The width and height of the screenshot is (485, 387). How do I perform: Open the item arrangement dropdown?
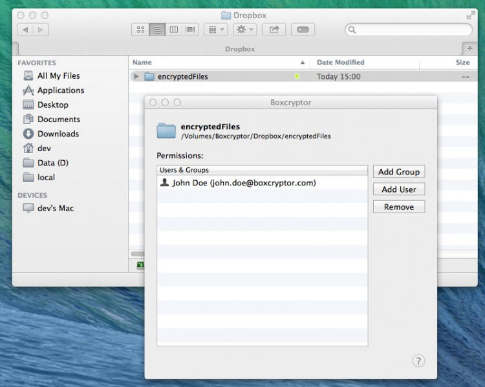(216, 30)
